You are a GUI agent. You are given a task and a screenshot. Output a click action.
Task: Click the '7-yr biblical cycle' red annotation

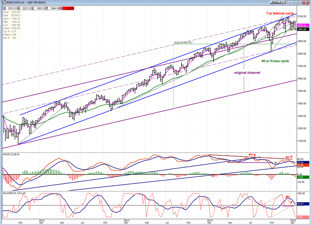tap(280, 13)
